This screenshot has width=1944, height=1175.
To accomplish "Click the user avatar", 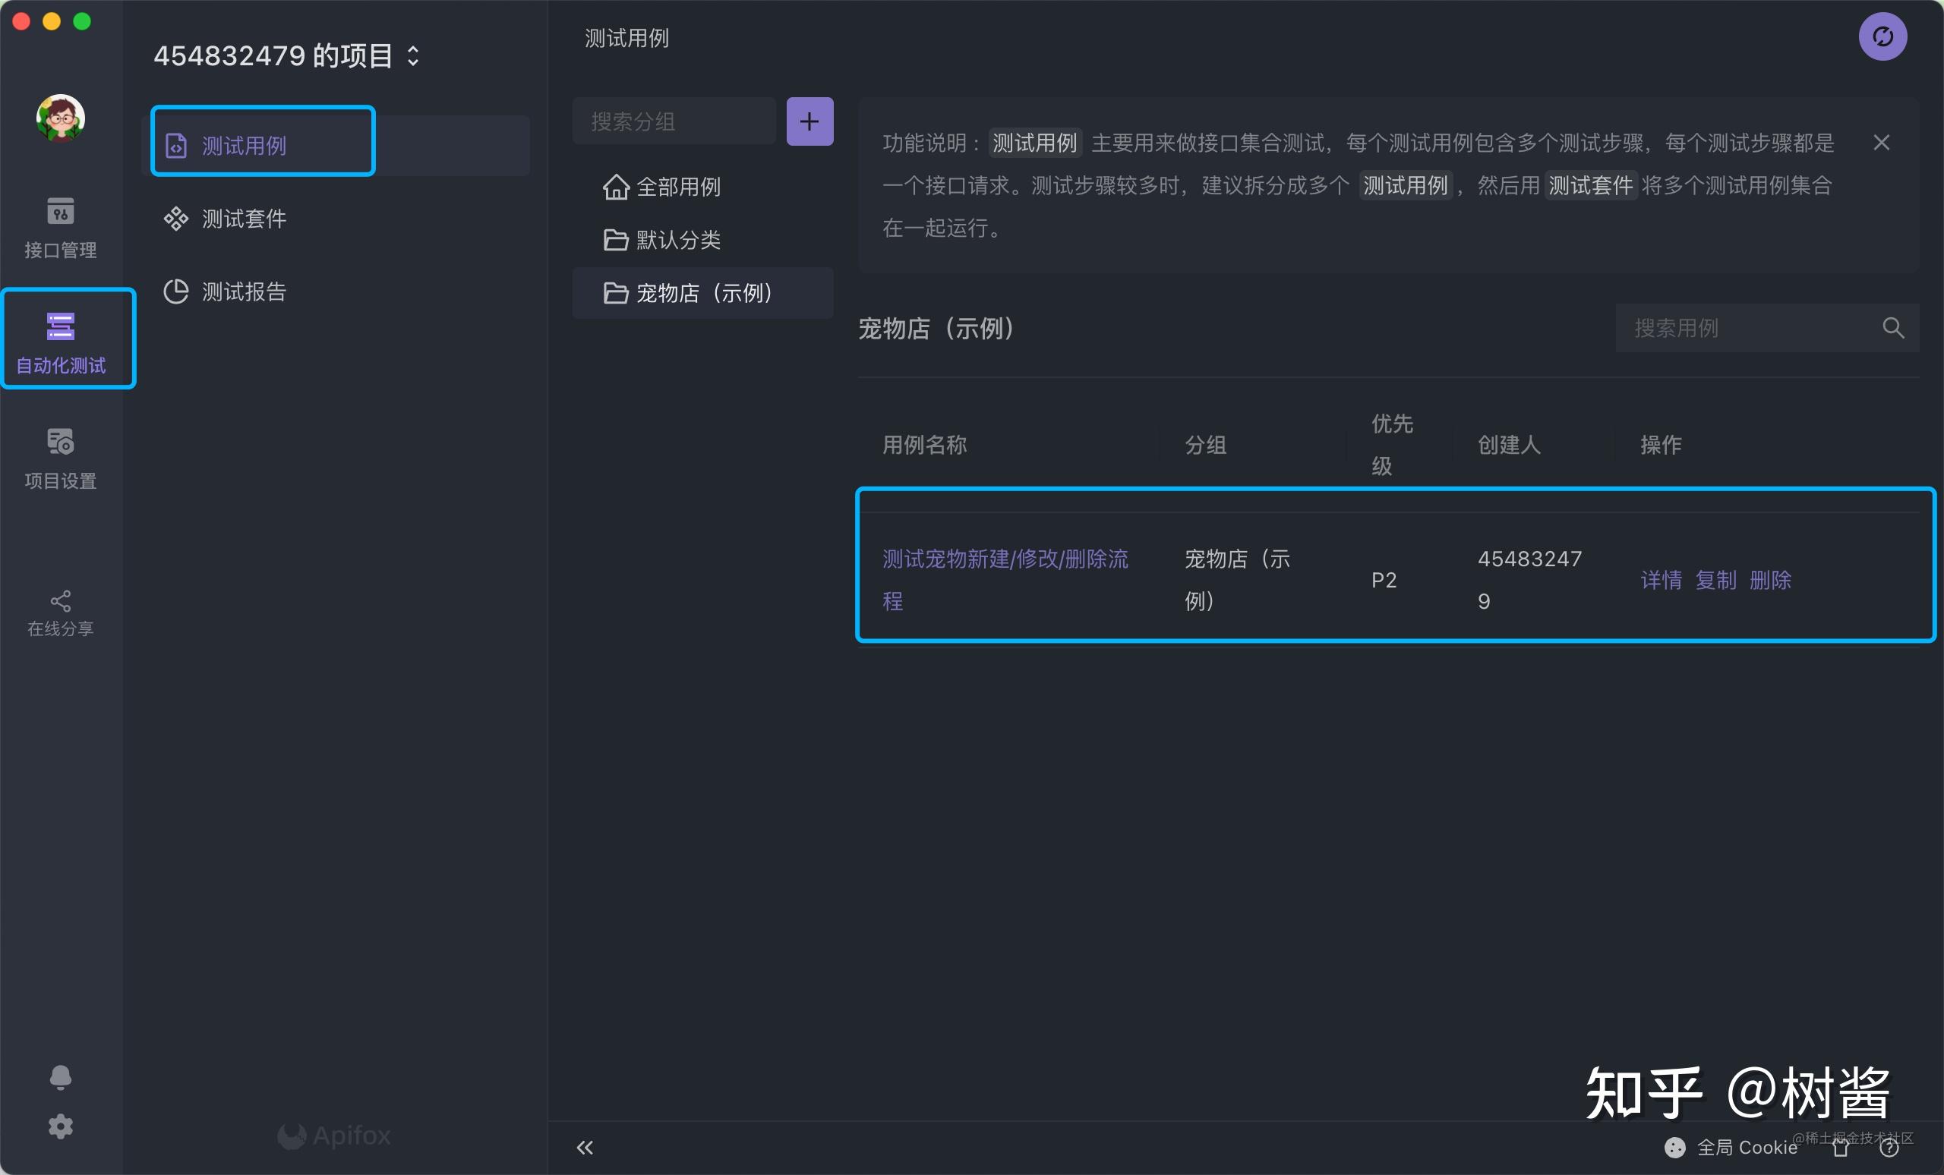I will (61, 118).
